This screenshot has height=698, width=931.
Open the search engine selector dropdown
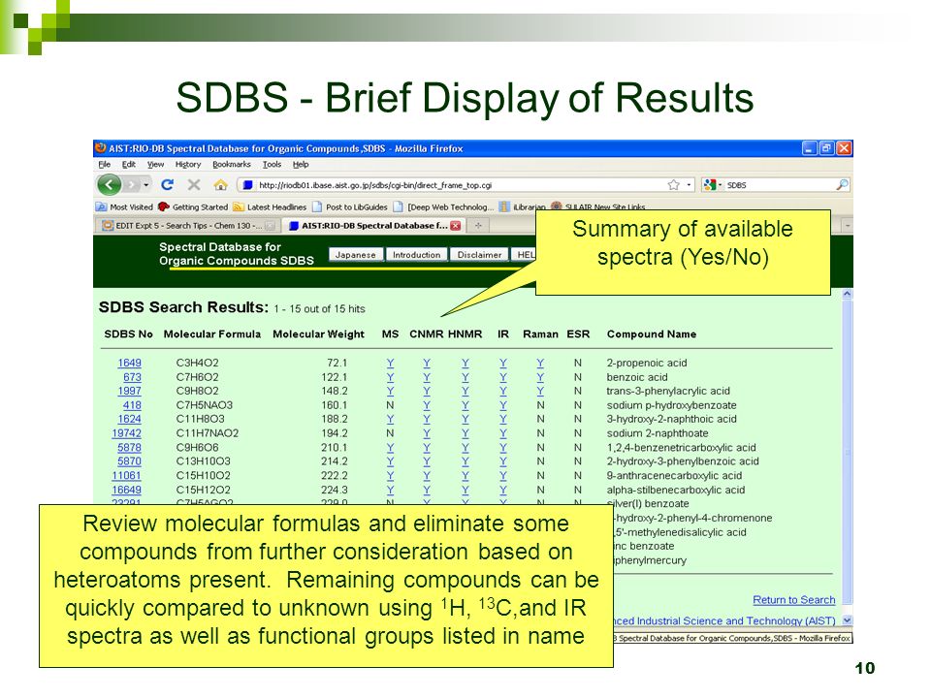pos(721,185)
